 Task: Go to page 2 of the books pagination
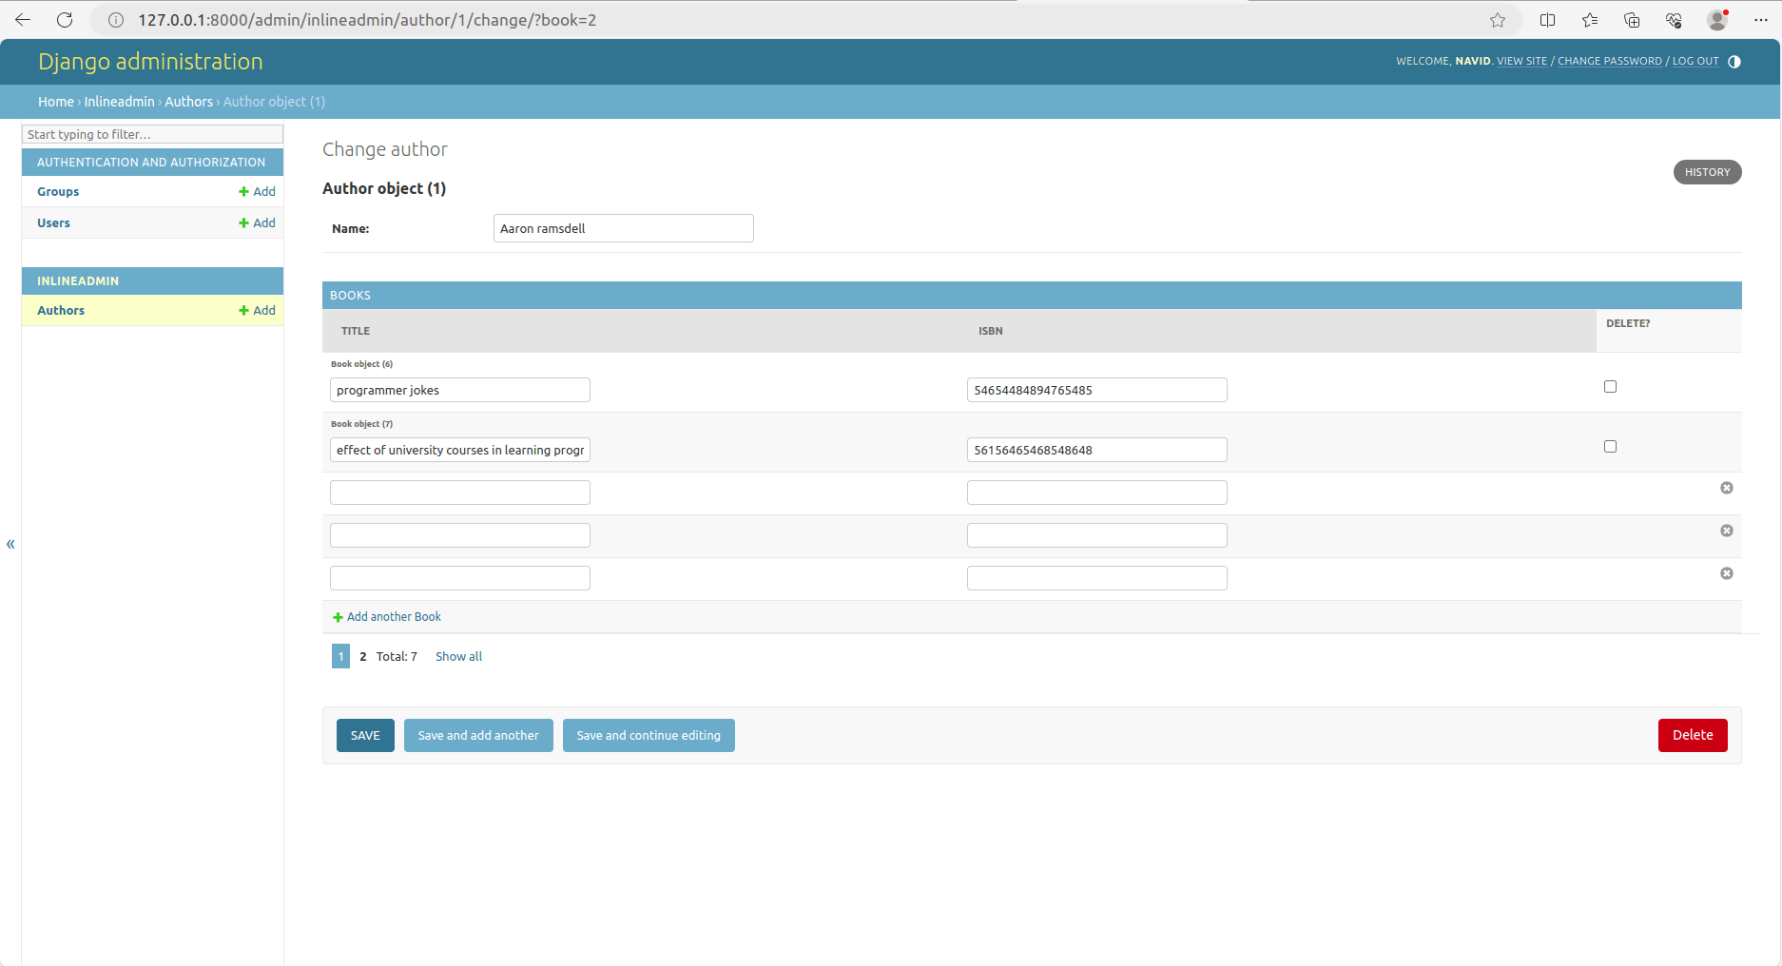[x=362, y=656]
